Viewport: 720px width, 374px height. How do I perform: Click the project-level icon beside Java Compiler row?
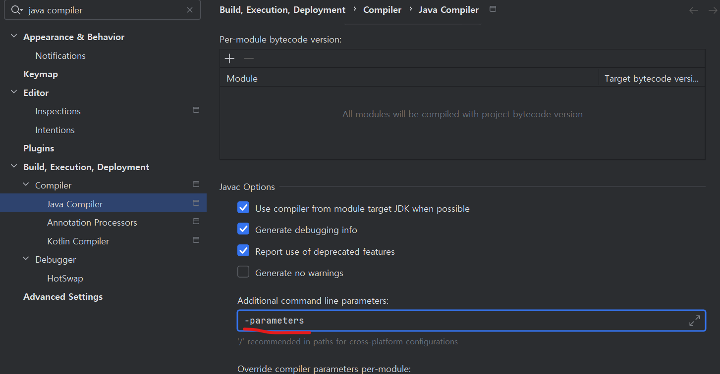196,203
